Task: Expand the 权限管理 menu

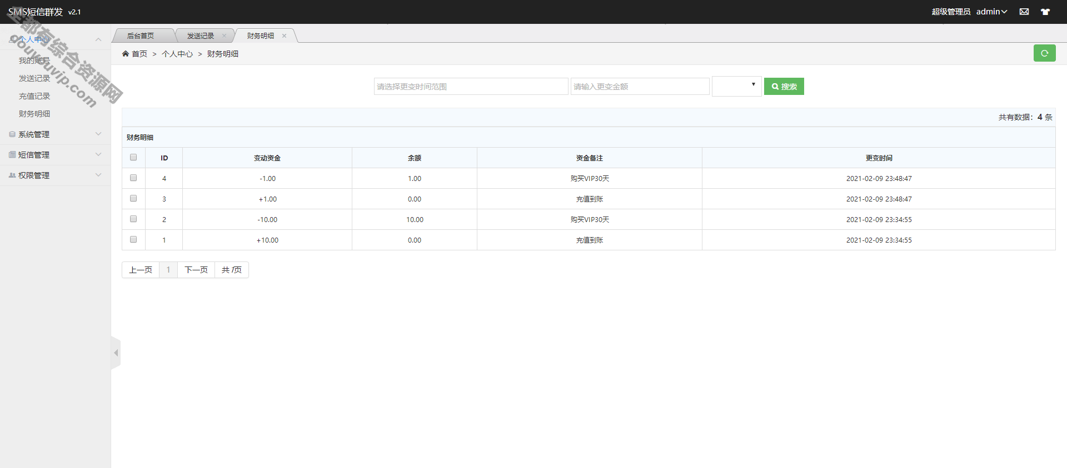Action: coord(56,175)
